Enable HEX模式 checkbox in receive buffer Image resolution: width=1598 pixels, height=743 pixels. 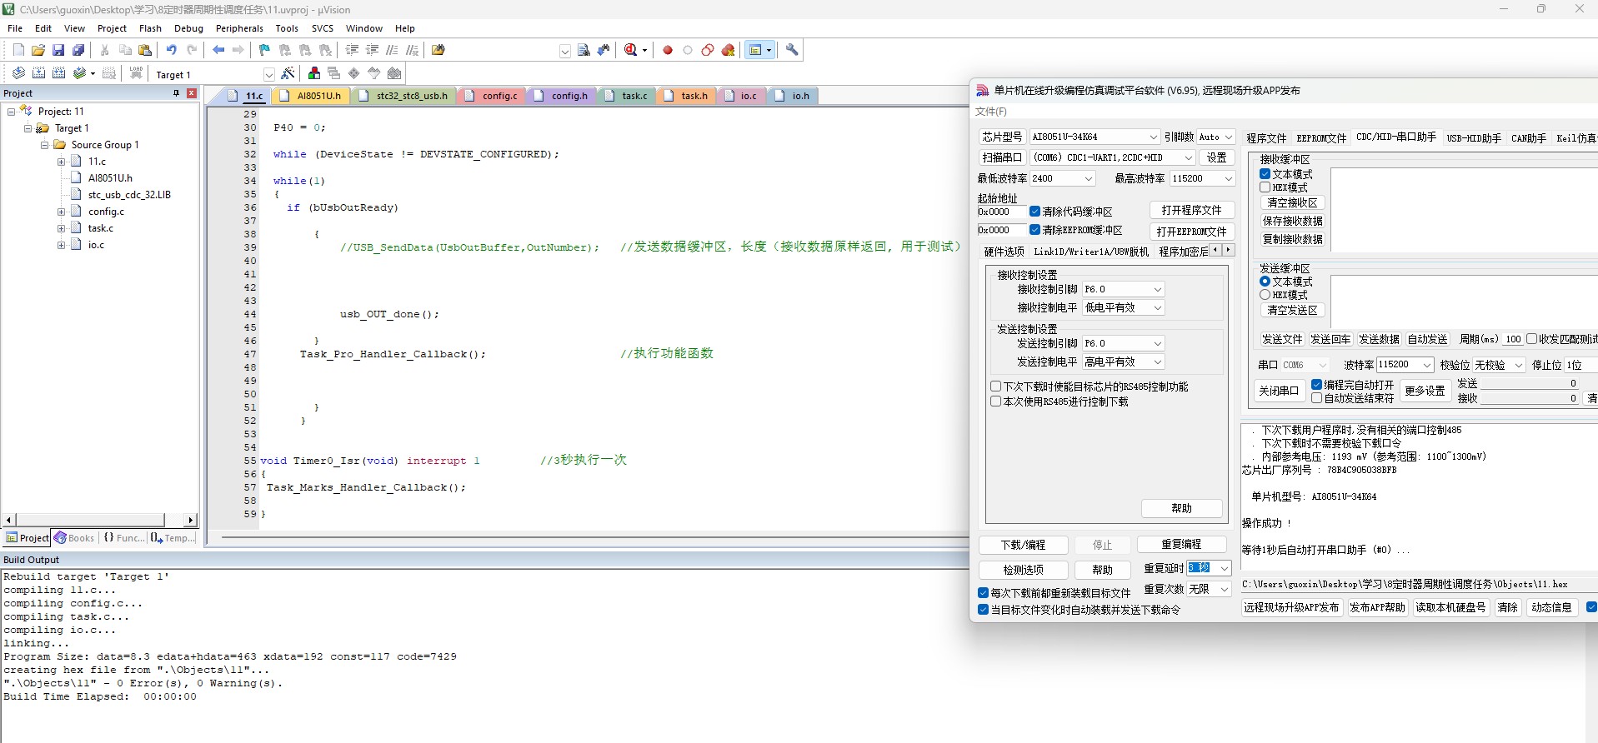(1265, 187)
